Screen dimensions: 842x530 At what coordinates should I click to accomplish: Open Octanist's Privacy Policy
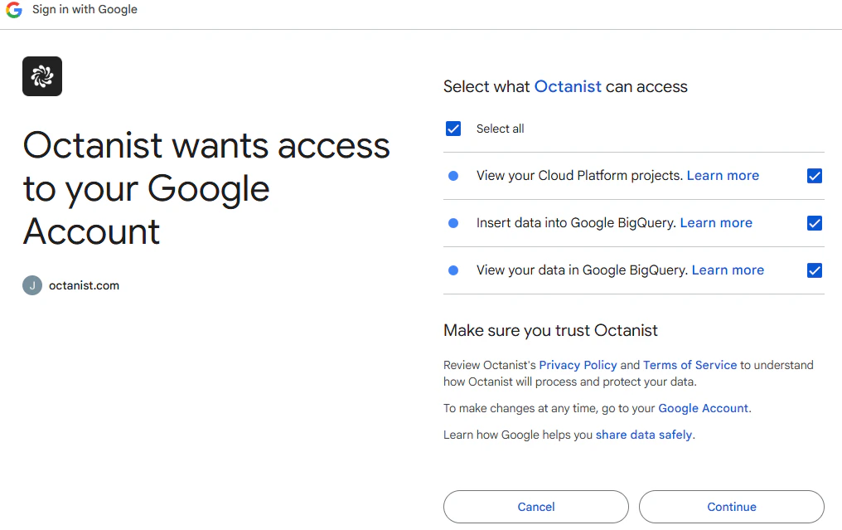click(578, 365)
